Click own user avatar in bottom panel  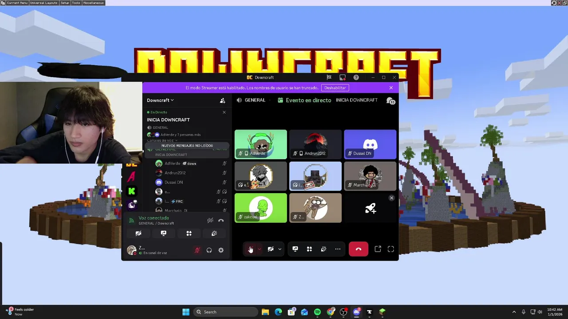132,250
